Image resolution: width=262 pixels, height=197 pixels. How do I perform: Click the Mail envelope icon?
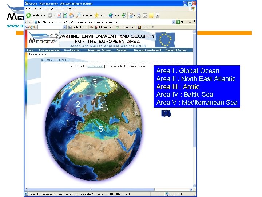coord(131,15)
